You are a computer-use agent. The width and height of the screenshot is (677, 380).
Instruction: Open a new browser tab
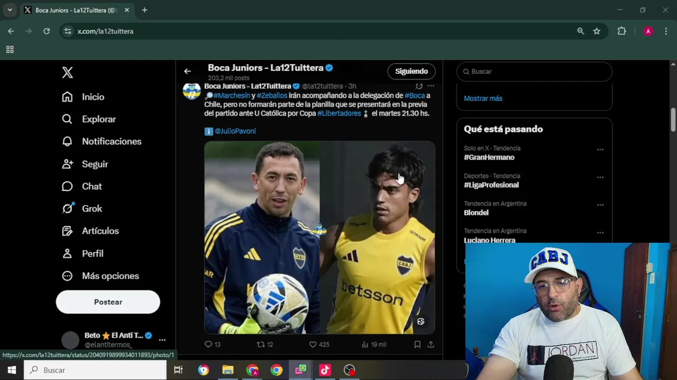click(144, 10)
